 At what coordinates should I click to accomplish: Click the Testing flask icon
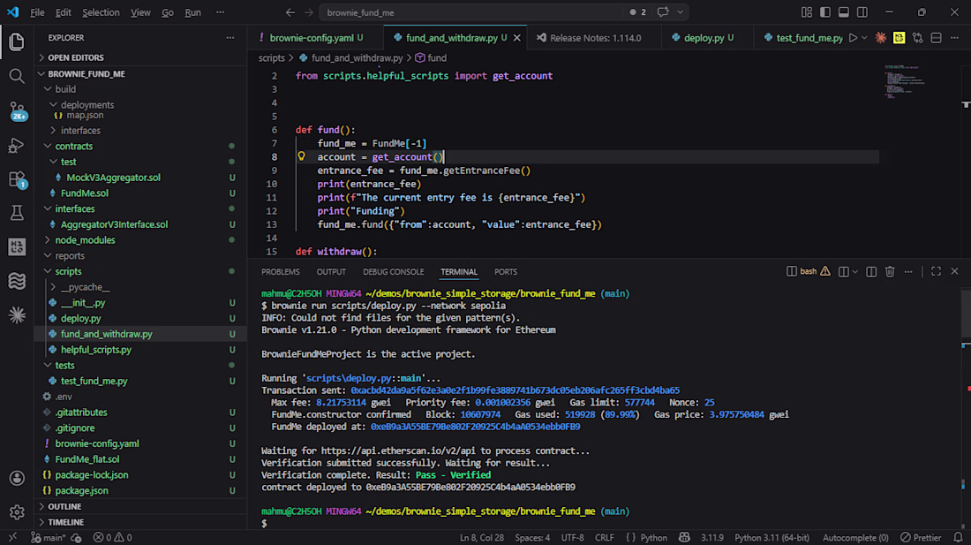17,213
